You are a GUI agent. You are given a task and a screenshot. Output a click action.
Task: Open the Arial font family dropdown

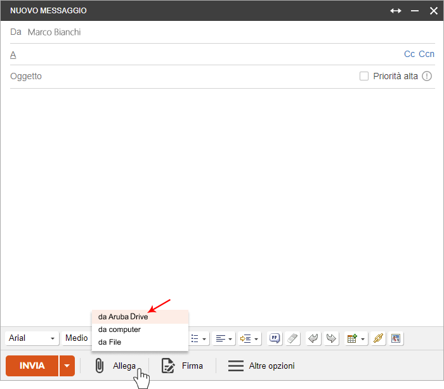[x=32, y=338]
